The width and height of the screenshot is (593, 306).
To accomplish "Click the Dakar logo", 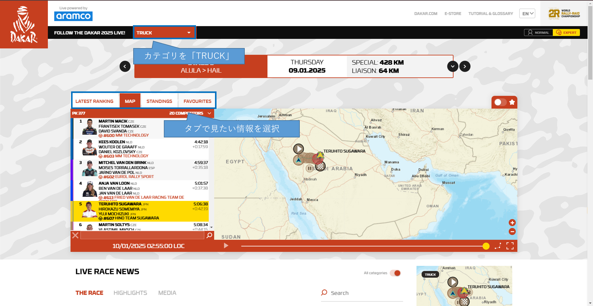I will 24,24.
